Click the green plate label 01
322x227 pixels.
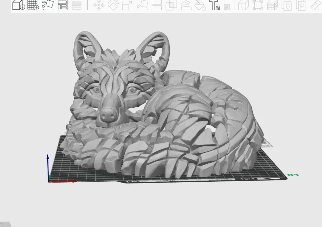[293, 175]
